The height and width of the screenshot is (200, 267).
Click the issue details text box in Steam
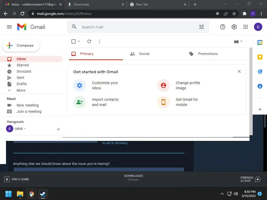click(99, 169)
